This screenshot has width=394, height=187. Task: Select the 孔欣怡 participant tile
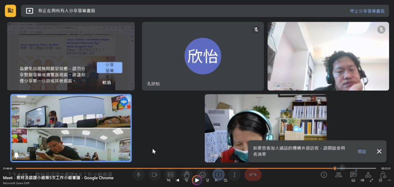(x=203, y=56)
